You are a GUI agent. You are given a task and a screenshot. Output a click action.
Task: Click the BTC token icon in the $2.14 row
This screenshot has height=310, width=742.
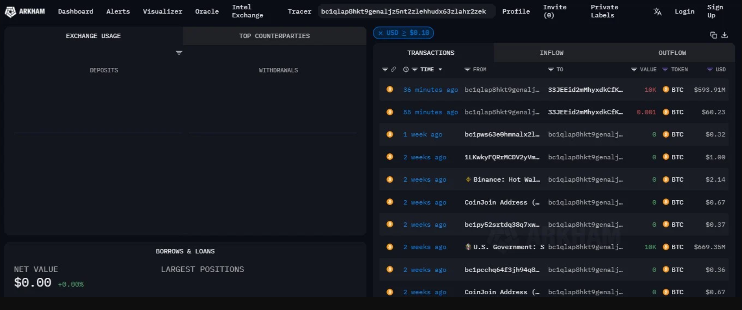coord(666,179)
